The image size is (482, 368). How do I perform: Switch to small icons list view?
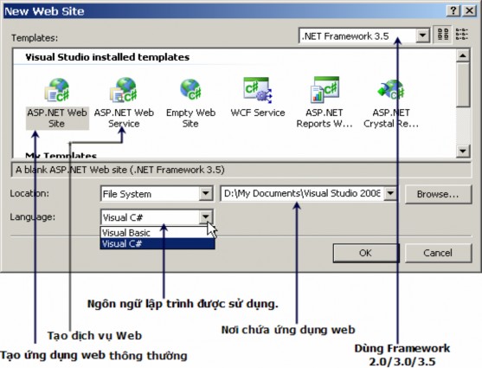462,35
